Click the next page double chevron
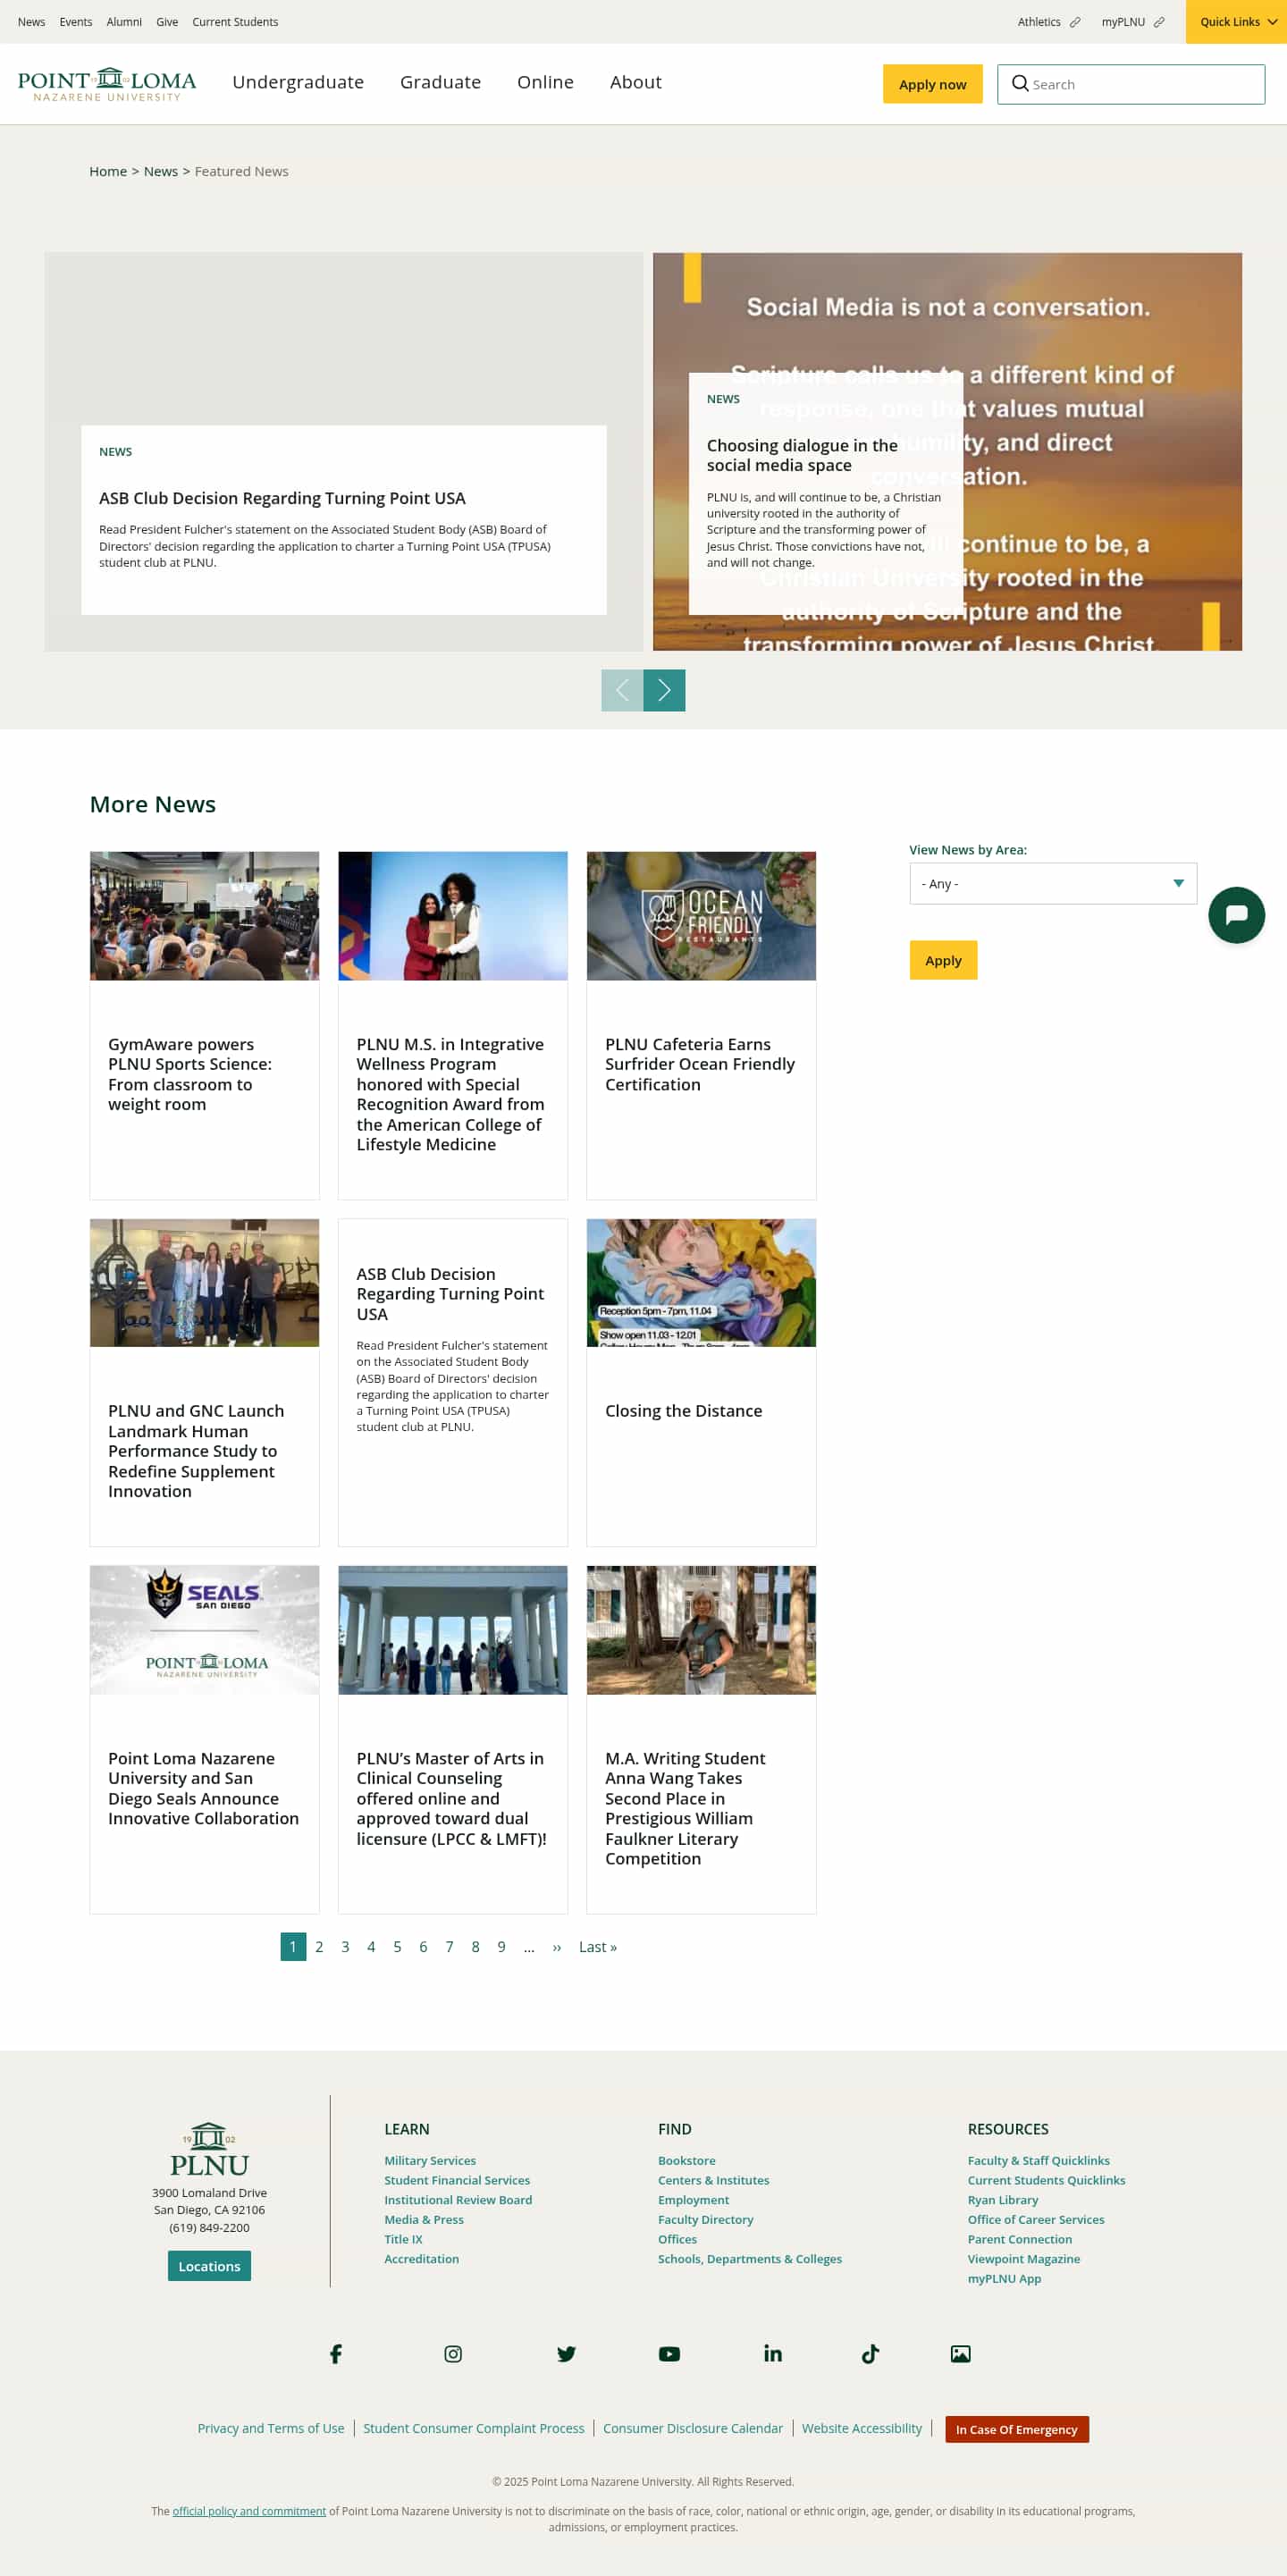Viewport: 1287px width, 2576px height. [x=557, y=1947]
